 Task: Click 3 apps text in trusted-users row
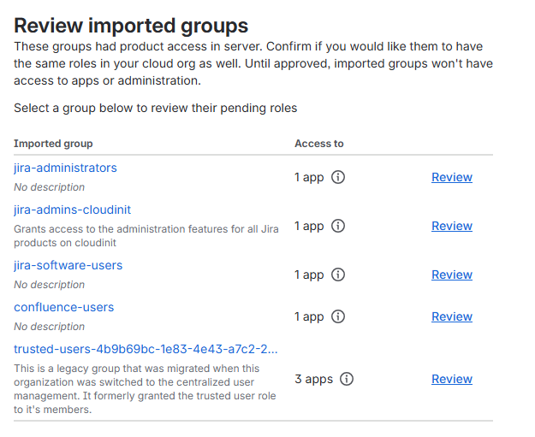(313, 379)
